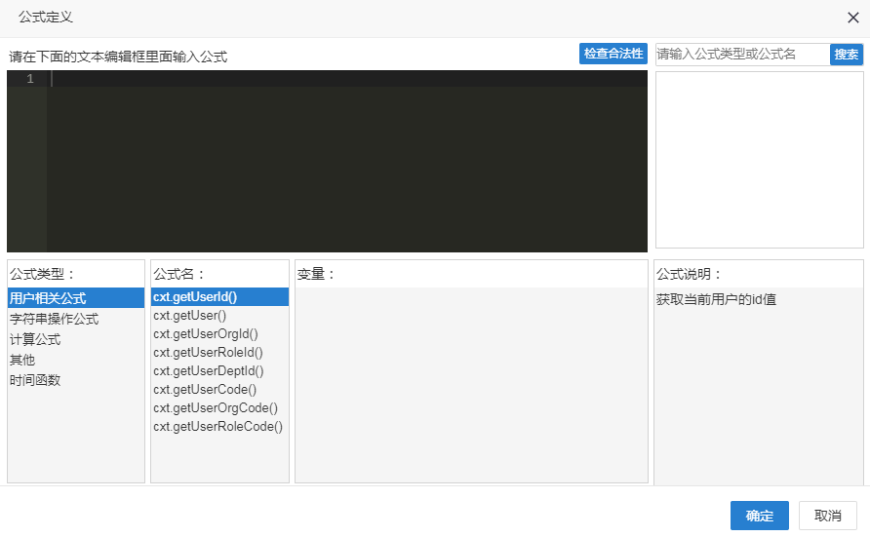Select 用户相关公式 formula type

coord(48,298)
